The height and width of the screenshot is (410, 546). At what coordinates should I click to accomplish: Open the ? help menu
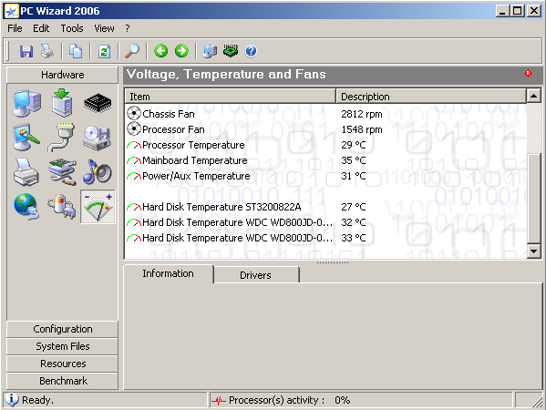[128, 28]
